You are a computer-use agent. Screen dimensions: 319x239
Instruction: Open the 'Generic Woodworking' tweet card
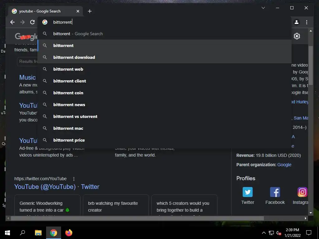[x=47, y=205]
